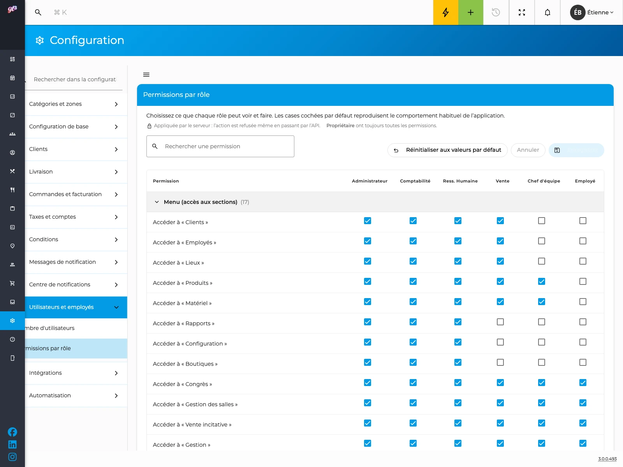Click the green plus add button

point(471,12)
